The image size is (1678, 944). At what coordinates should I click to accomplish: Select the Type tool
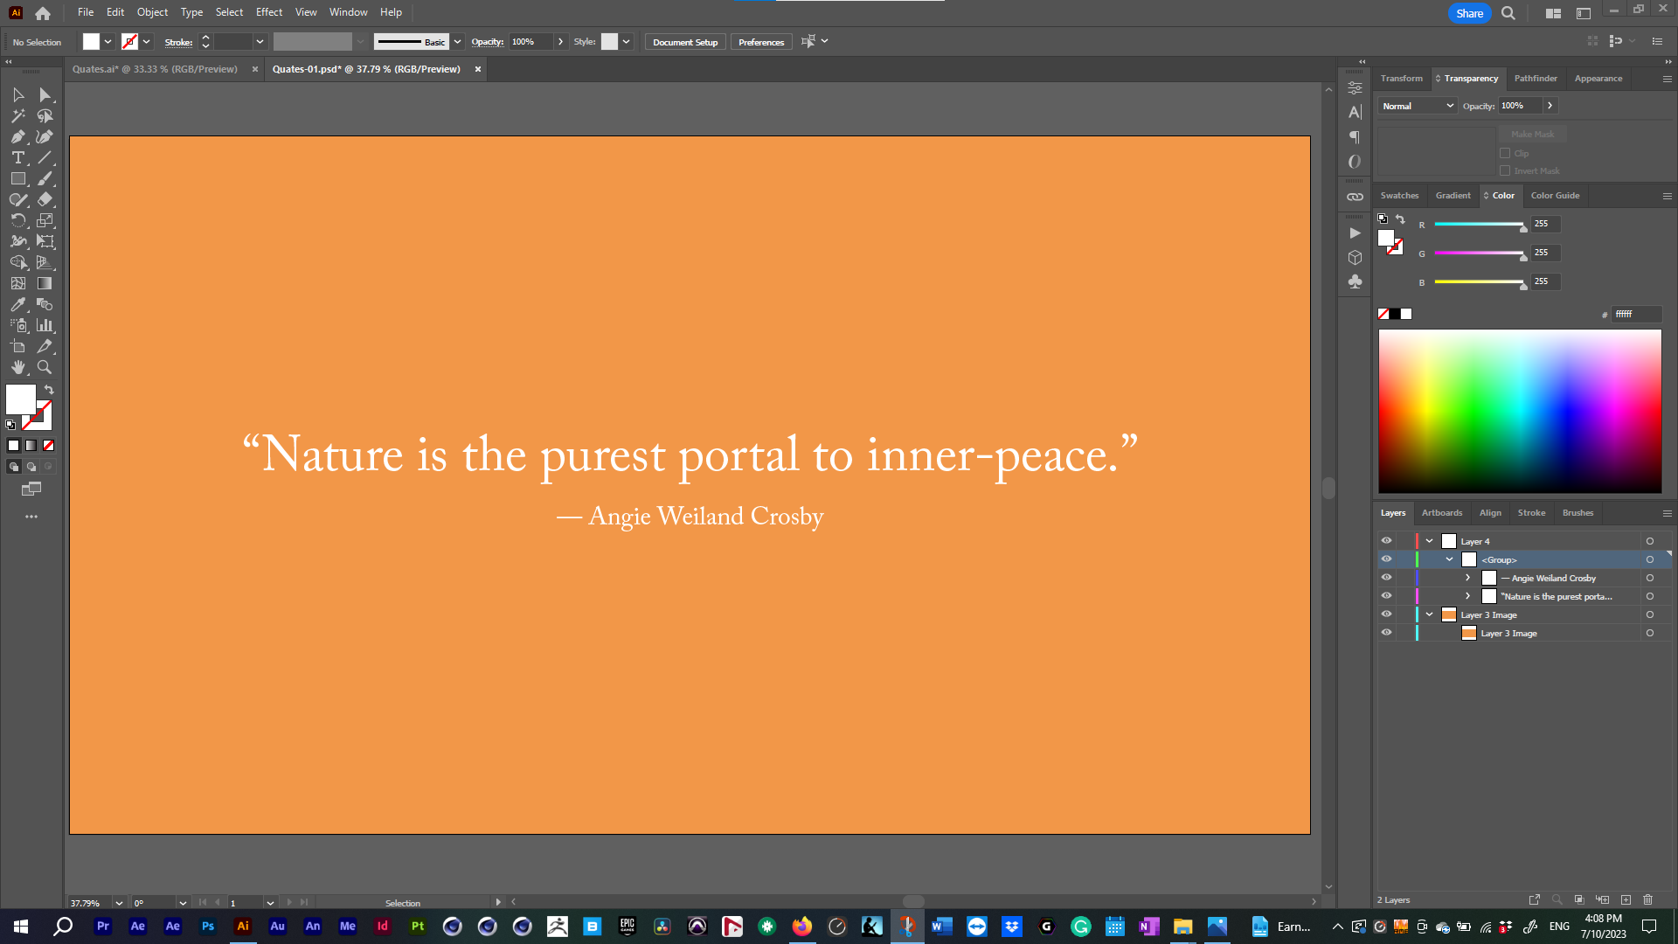pos(17,157)
